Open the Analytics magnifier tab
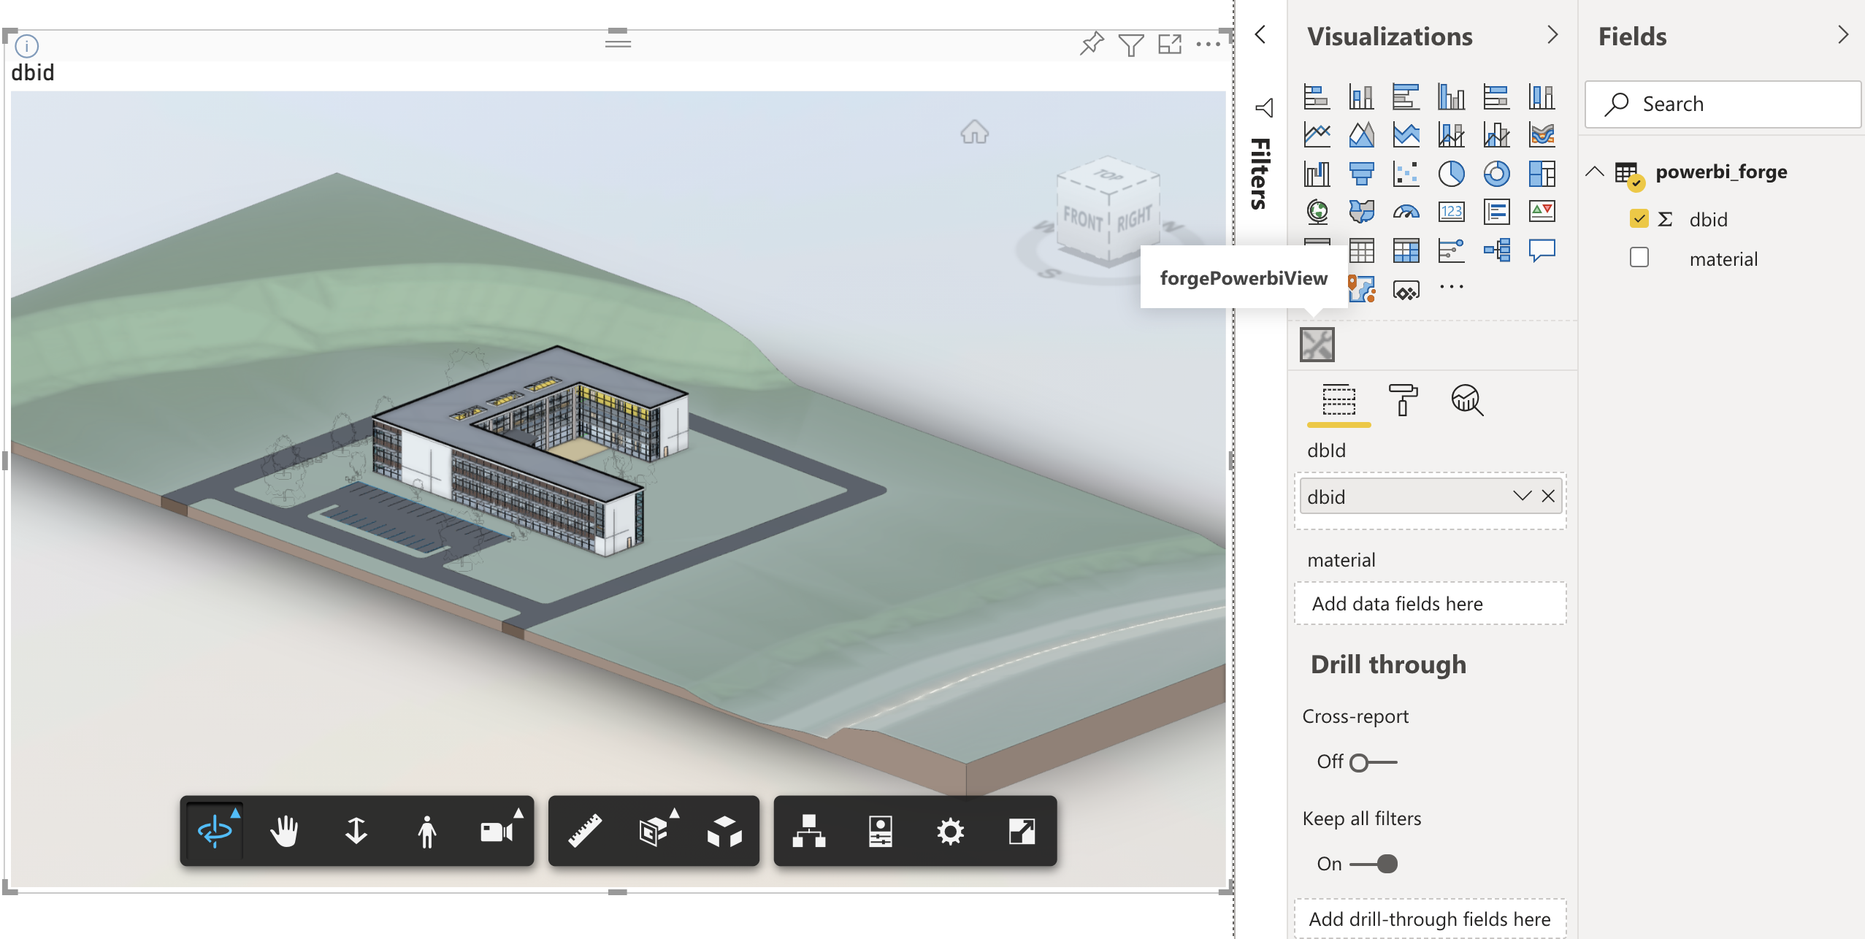The height and width of the screenshot is (939, 1865). 1466,400
